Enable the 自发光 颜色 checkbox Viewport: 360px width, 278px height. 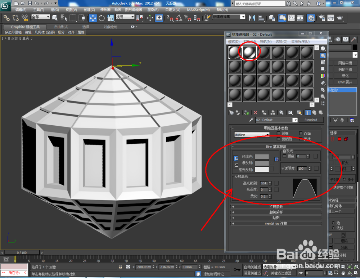[284, 156]
